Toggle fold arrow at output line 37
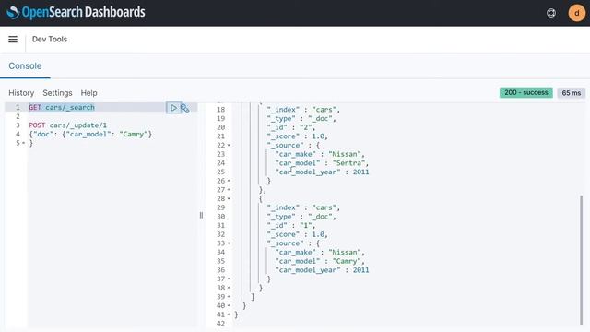The image size is (590, 332). 229,279
